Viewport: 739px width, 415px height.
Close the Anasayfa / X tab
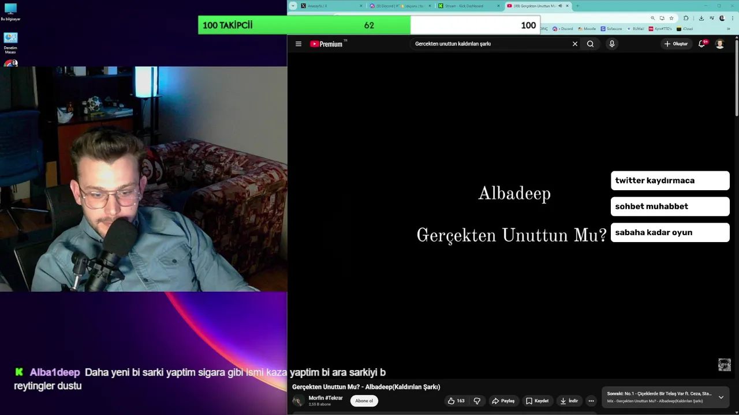click(x=361, y=6)
